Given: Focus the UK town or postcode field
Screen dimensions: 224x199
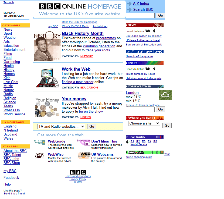Looking at the screenshot, I should (x=140, y=109).
